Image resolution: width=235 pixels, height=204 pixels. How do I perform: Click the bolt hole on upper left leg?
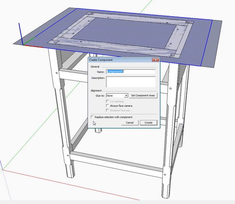click(x=57, y=73)
